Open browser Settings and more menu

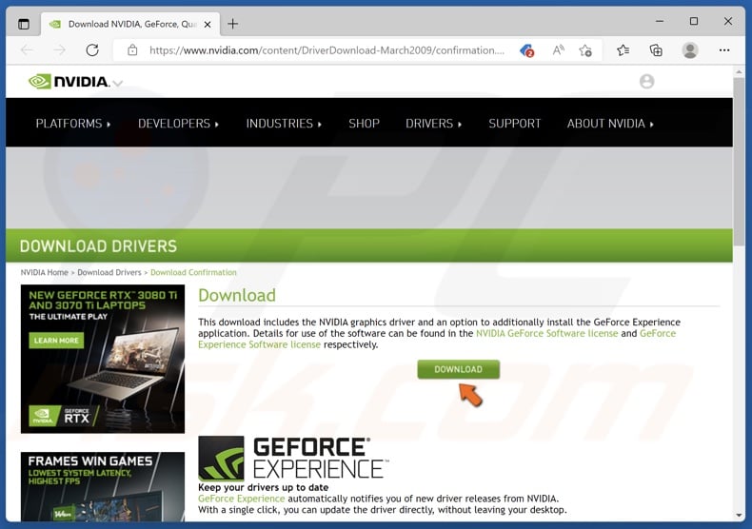[x=724, y=50]
